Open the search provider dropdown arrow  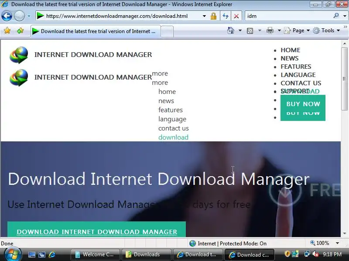click(x=345, y=16)
